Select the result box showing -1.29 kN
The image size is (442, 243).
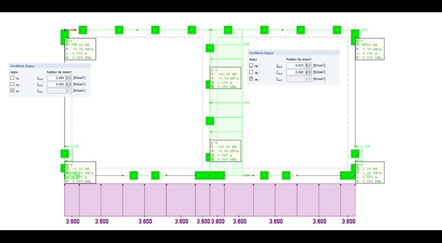point(80,172)
